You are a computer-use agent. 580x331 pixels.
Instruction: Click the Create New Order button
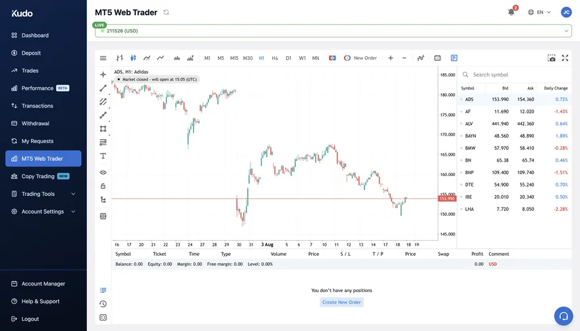pyautogui.click(x=341, y=302)
